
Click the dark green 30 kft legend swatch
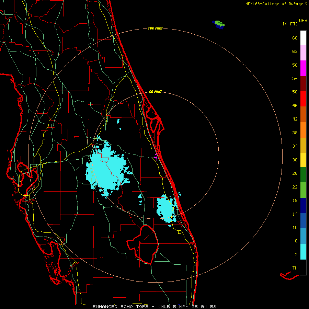coord(303,175)
